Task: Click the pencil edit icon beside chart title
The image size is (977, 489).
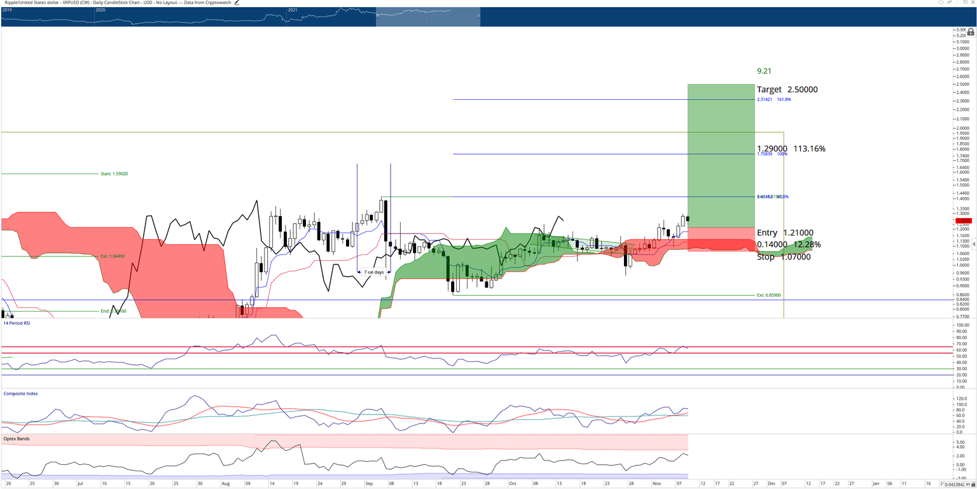Action: click(x=237, y=3)
